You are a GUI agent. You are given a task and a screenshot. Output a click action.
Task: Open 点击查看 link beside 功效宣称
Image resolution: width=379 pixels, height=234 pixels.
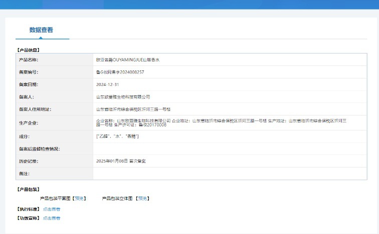(x=52, y=218)
